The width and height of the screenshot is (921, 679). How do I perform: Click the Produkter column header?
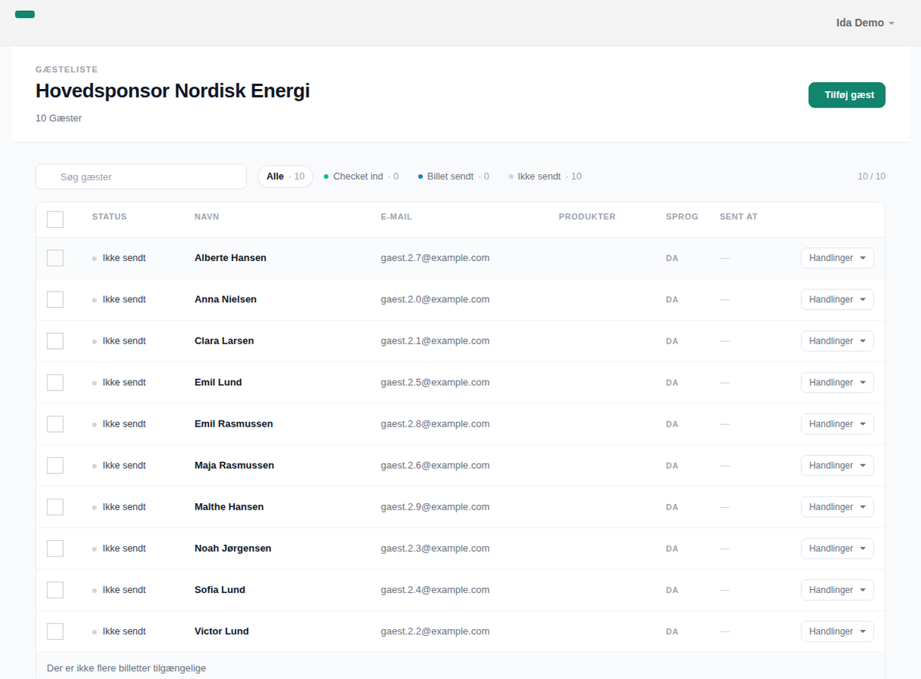pyautogui.click(x=587, y=216)
